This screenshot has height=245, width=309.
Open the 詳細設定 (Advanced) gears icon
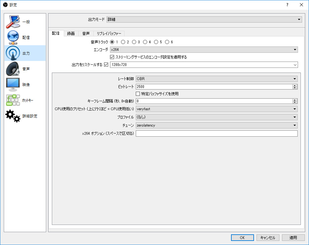pyautogui.click(x=13, y=116)
